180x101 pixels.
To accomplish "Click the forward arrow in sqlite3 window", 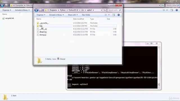I will (40, 10).
